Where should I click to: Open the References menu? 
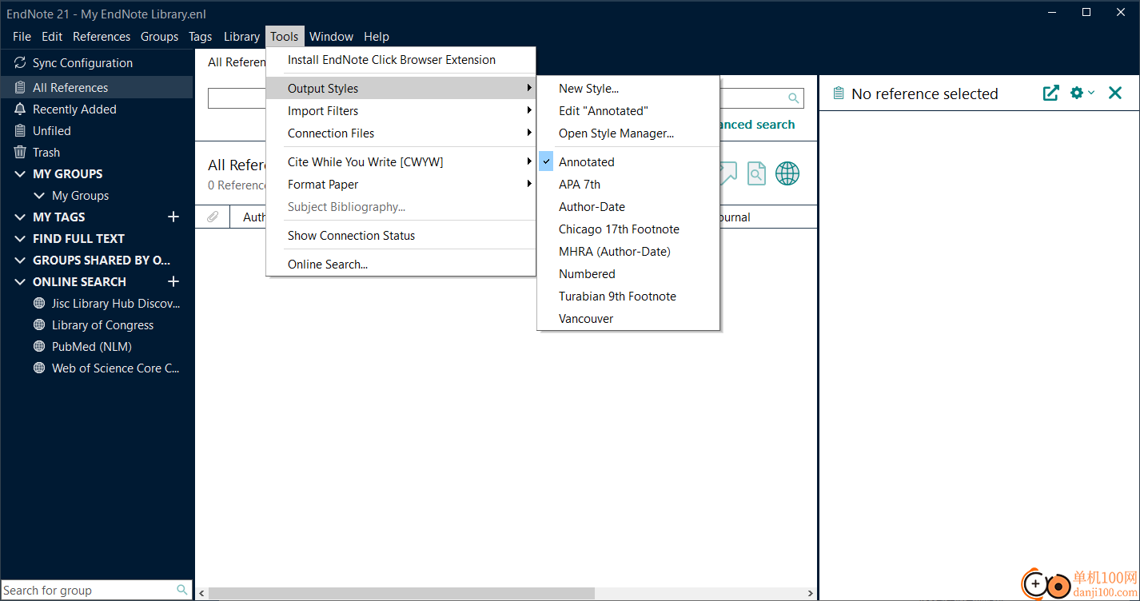[x=102, y=37]
